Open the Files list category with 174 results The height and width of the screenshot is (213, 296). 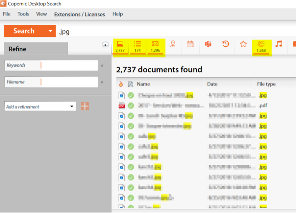[138, 47]
